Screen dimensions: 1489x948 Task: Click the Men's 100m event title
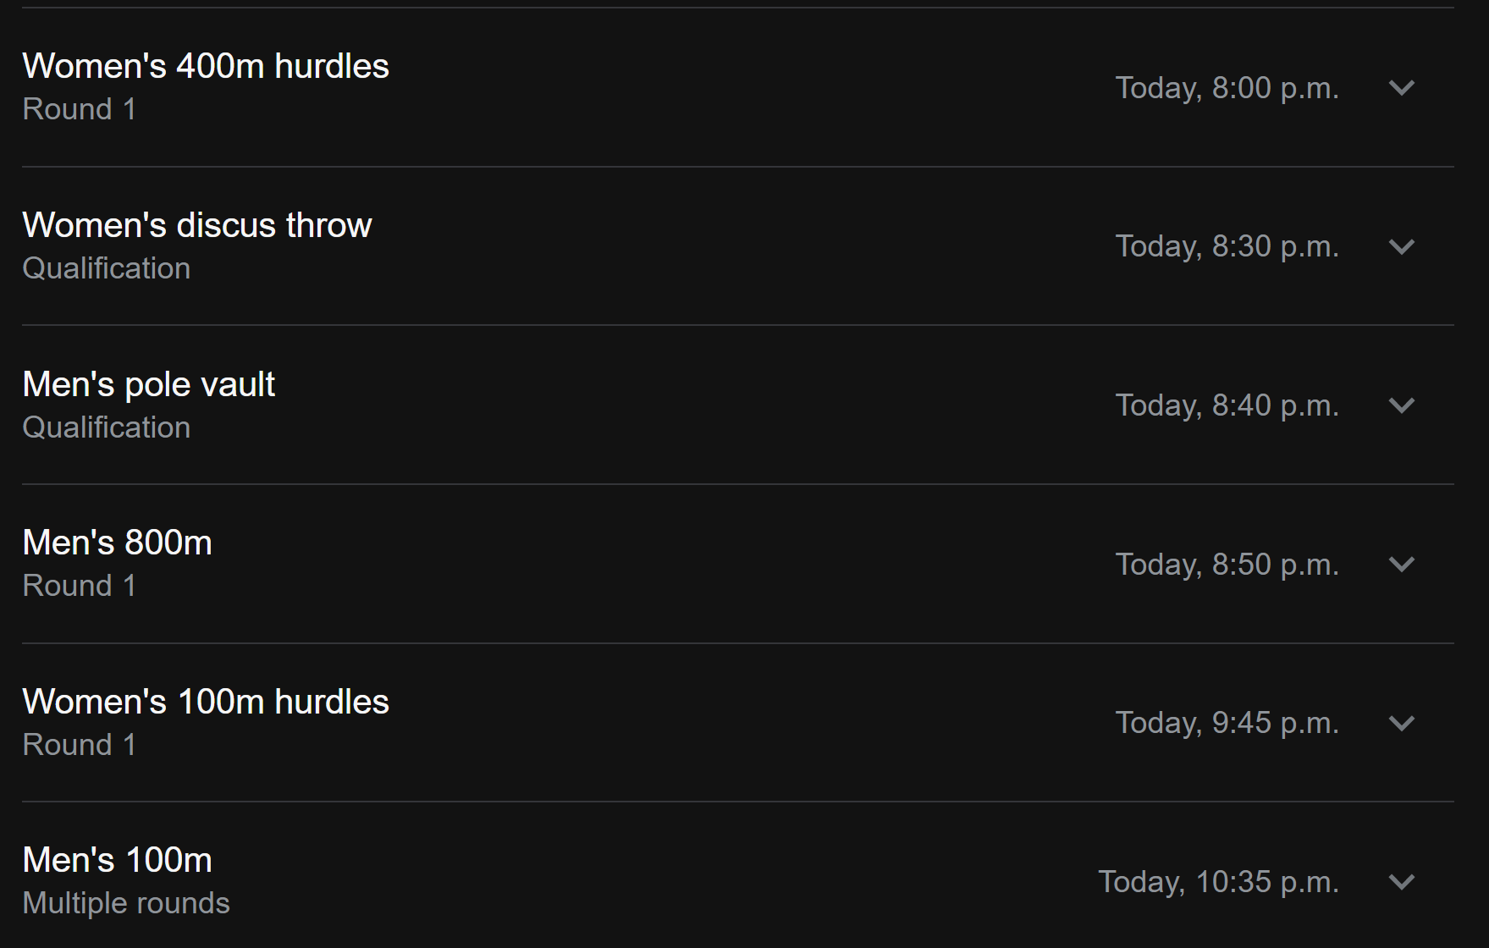click(118, 860)
